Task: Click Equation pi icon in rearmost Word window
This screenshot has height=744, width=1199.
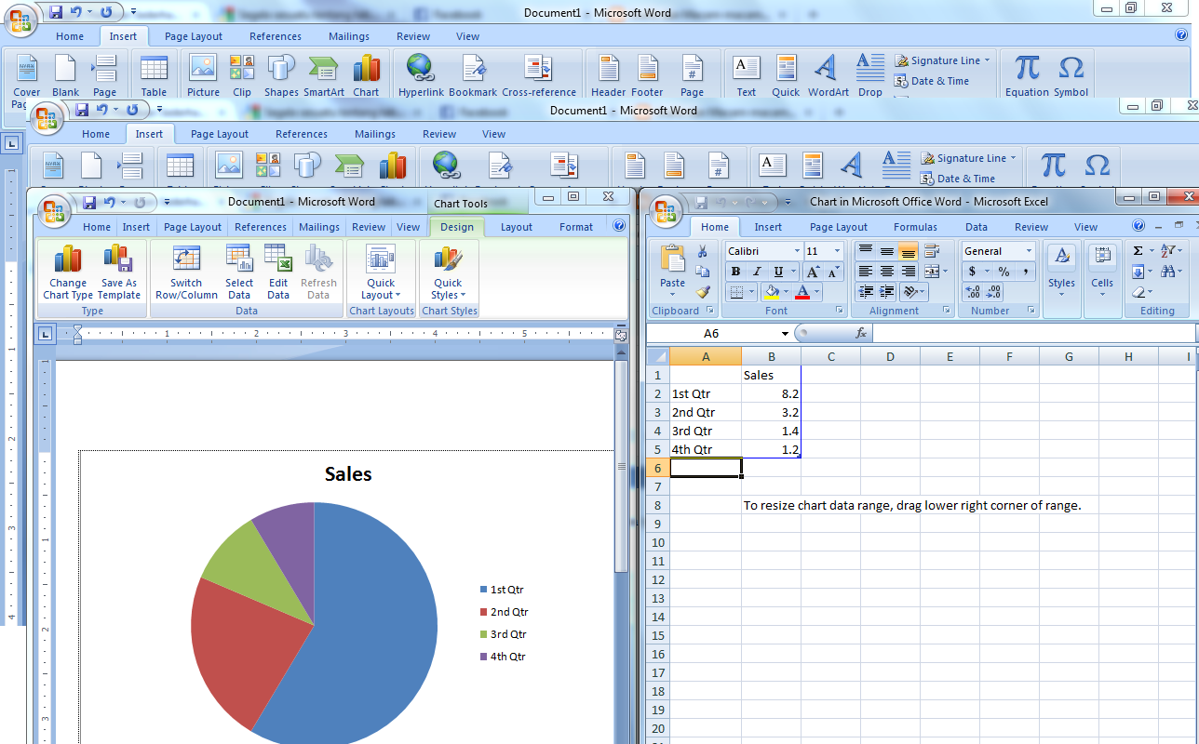Action: click(1027, 67)
